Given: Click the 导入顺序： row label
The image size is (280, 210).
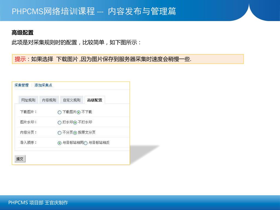Looking at the screenshot, I should 28,142.
